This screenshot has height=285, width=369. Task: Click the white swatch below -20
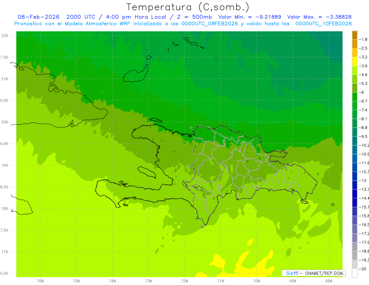(x=355, y=273)
